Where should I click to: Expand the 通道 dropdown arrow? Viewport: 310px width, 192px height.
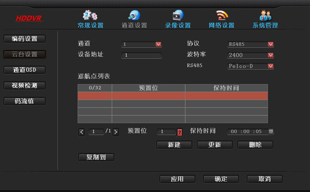click(158, 44)
